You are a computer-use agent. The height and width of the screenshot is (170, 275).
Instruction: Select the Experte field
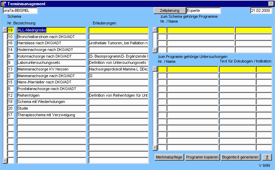203,11
